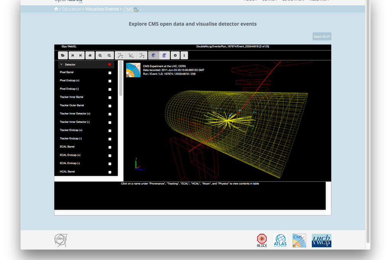Go to the next event

[x=80, y=55]
